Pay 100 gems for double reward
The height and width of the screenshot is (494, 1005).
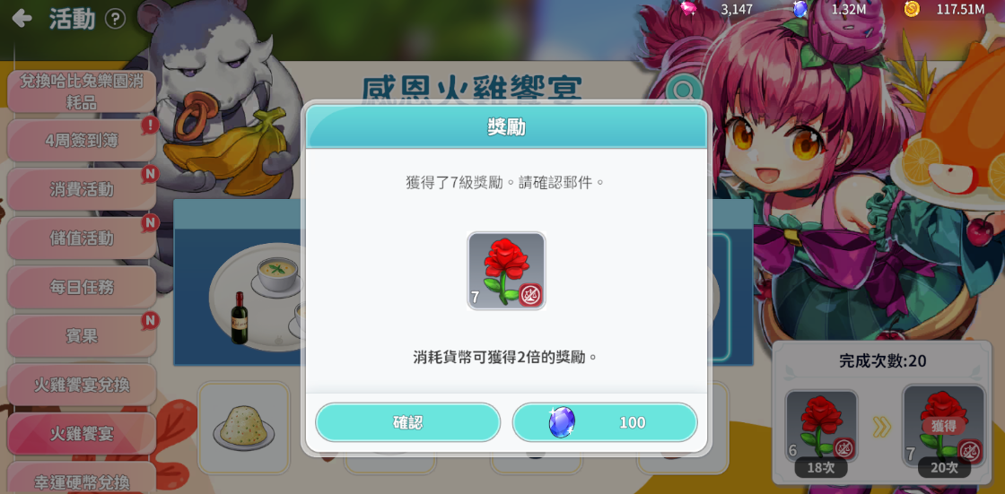605,422
